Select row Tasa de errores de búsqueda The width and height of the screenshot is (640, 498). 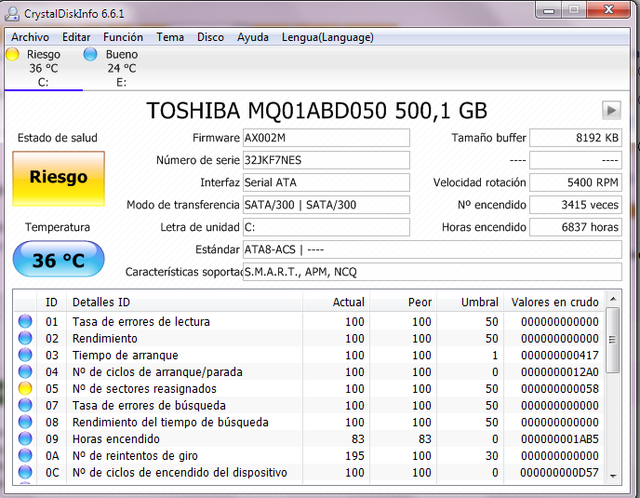point(309,405)
